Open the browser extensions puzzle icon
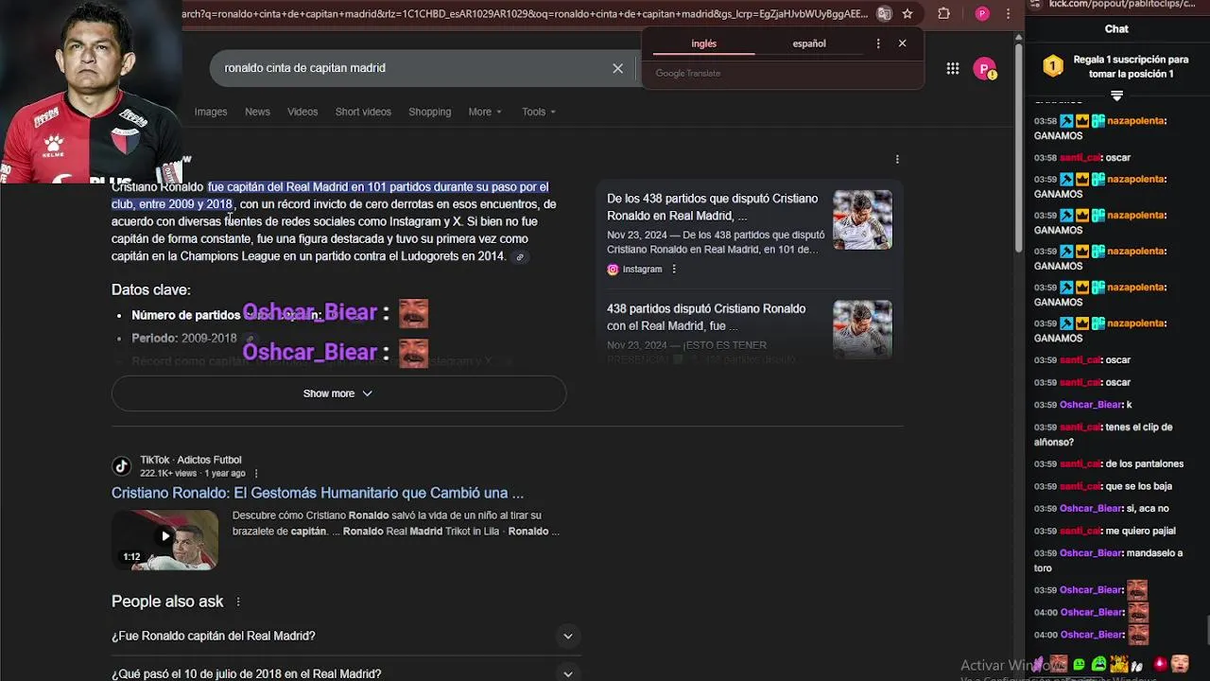This screenshot has width=1210, height=681. point(943,14)
